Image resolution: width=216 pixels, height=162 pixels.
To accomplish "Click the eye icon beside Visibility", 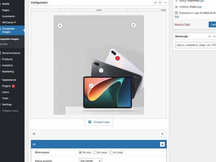I will tap(176, 7).
